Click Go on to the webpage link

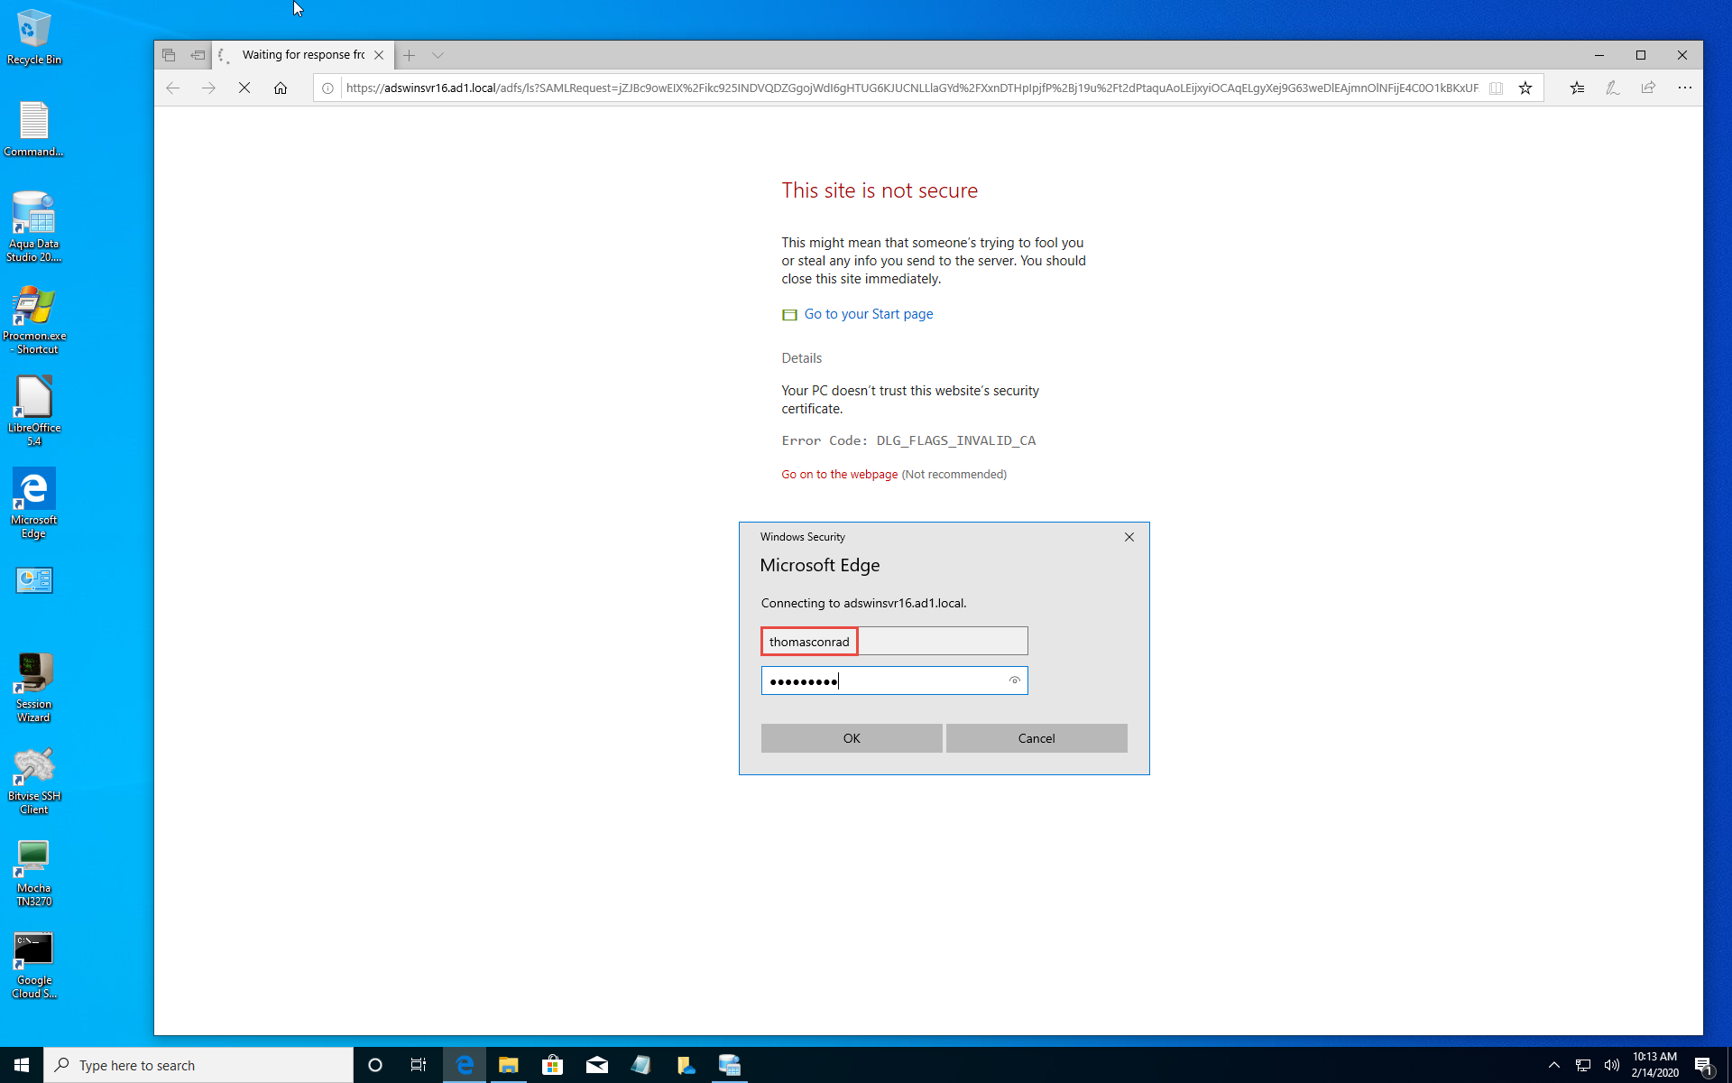[x=839, y=475]
